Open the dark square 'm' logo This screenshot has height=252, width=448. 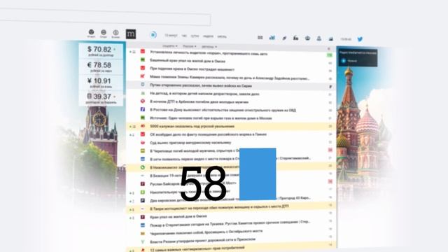coord(131,34)
